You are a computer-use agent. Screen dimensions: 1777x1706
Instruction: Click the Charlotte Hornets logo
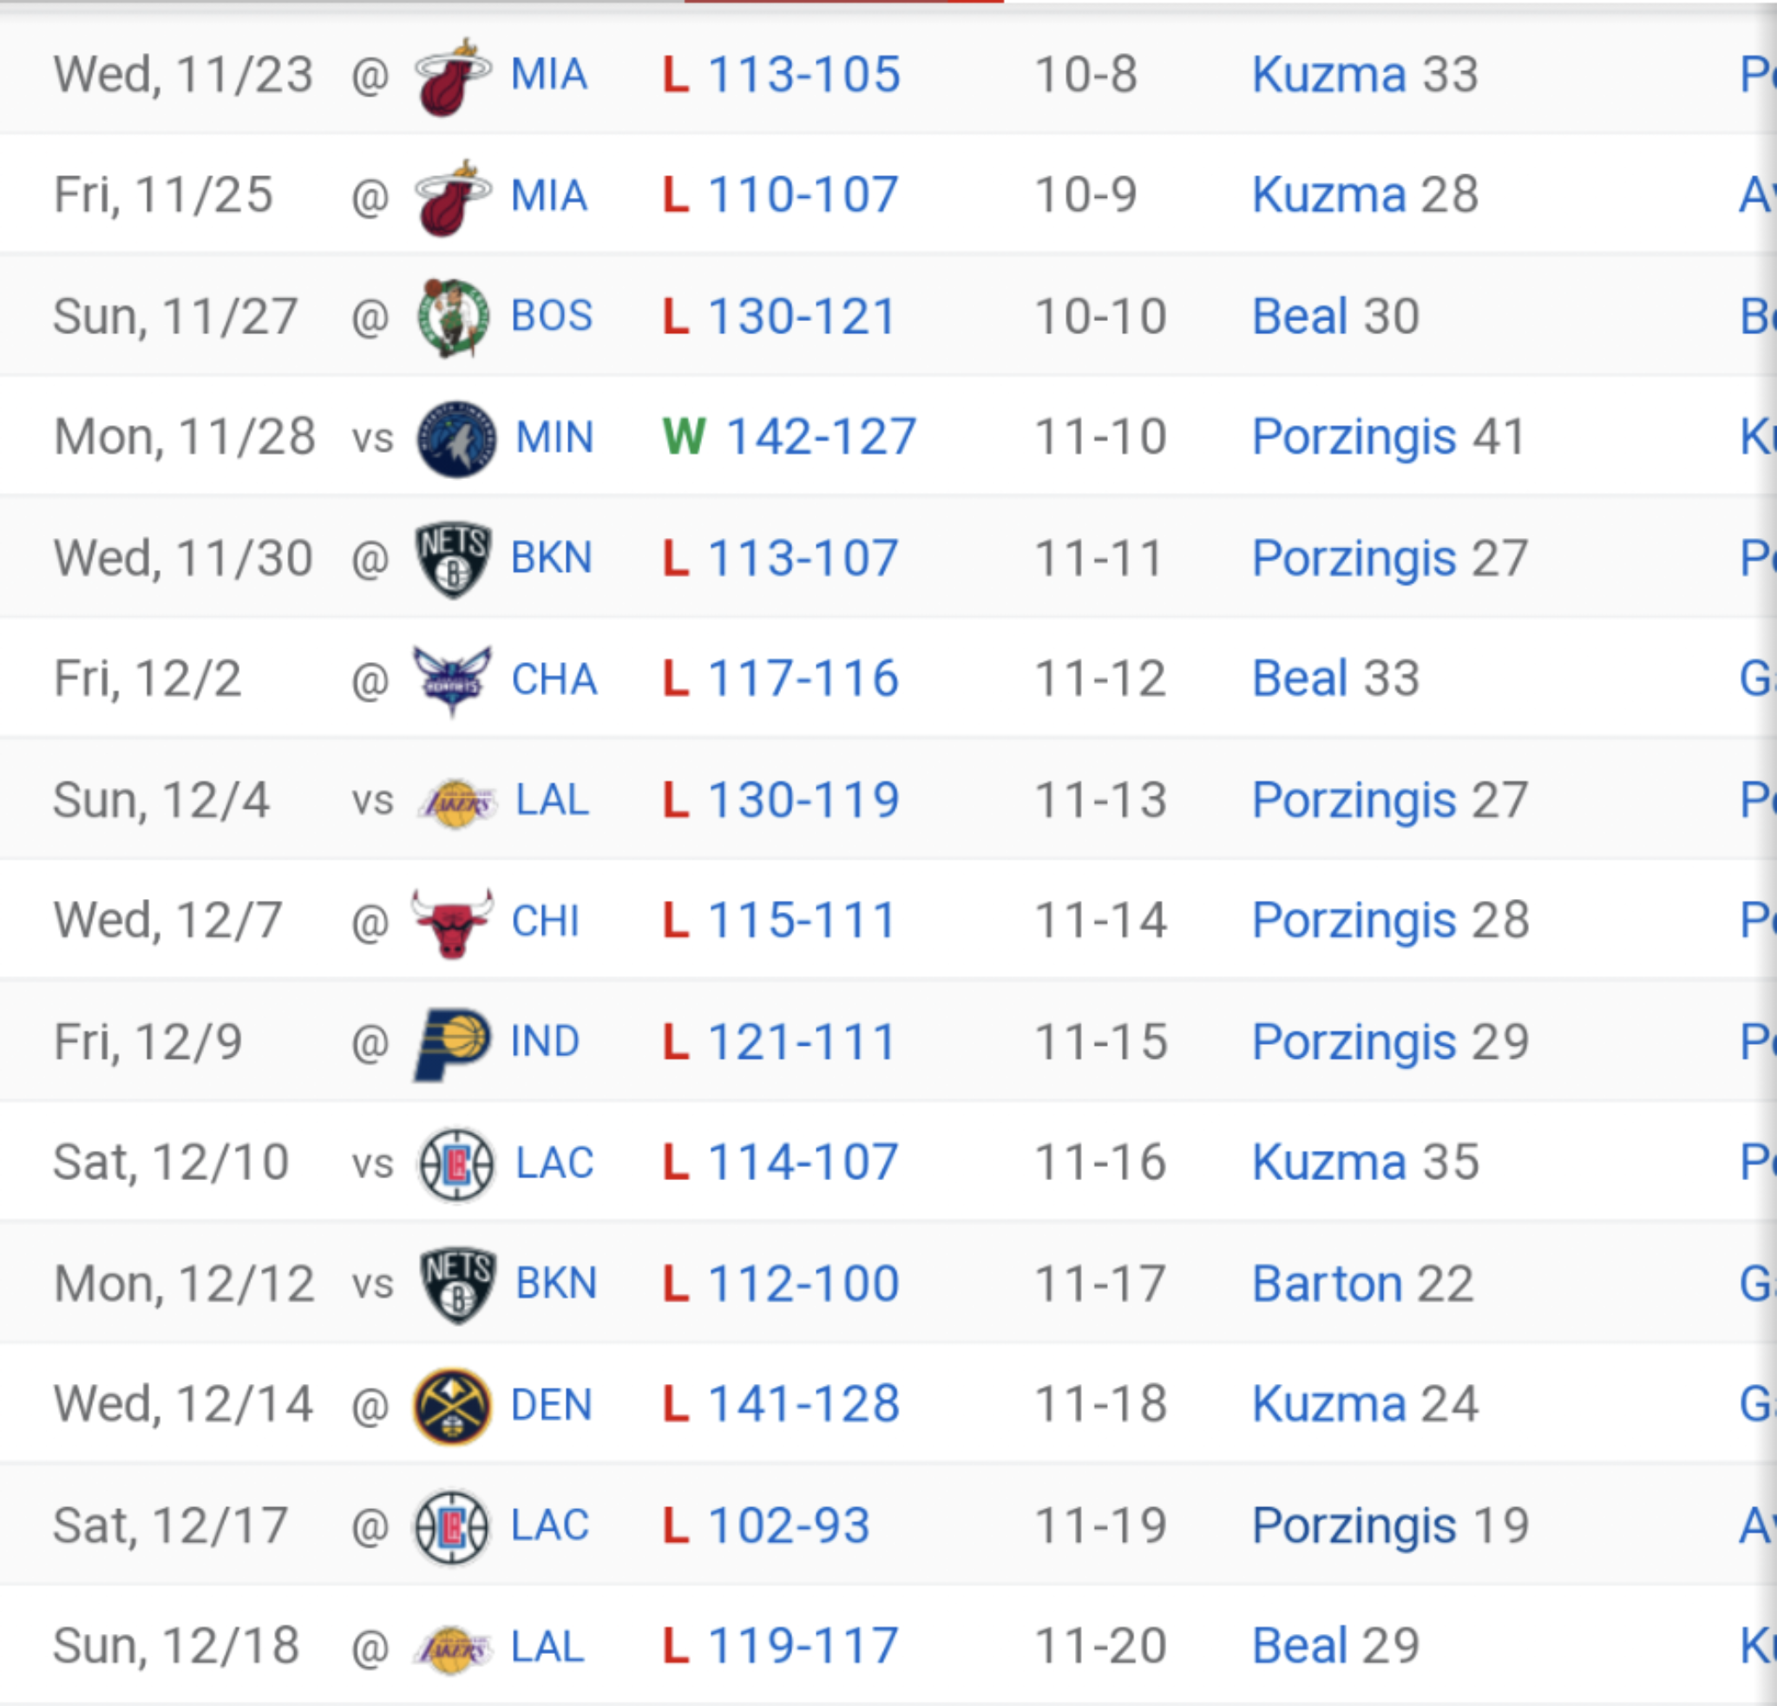pos(451,679)
